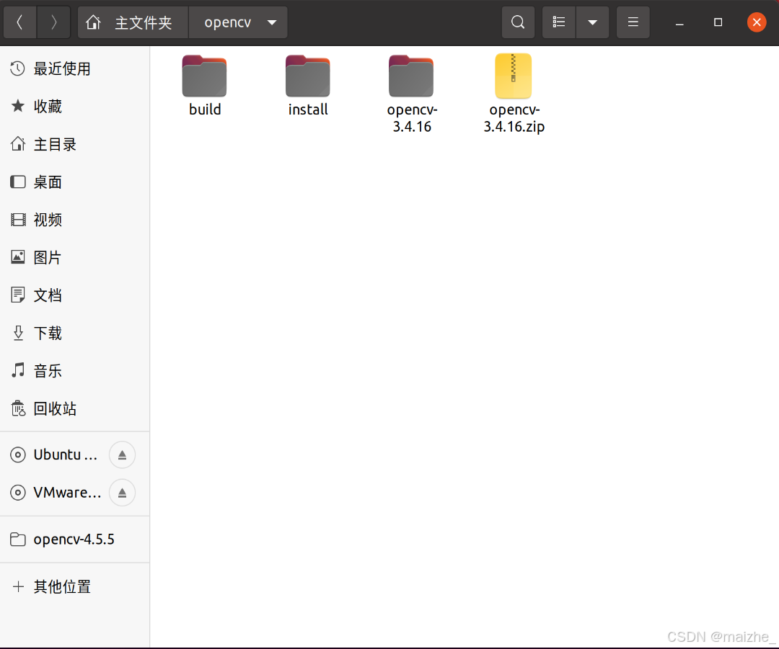Open 最近使用 in the sidebar
This screenshot has height=649, width=779.
(74, 68)
